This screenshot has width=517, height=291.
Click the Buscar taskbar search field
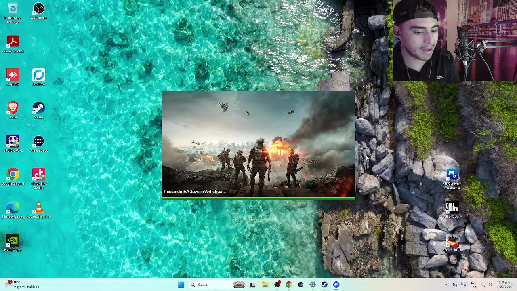(x=217, y=285)
